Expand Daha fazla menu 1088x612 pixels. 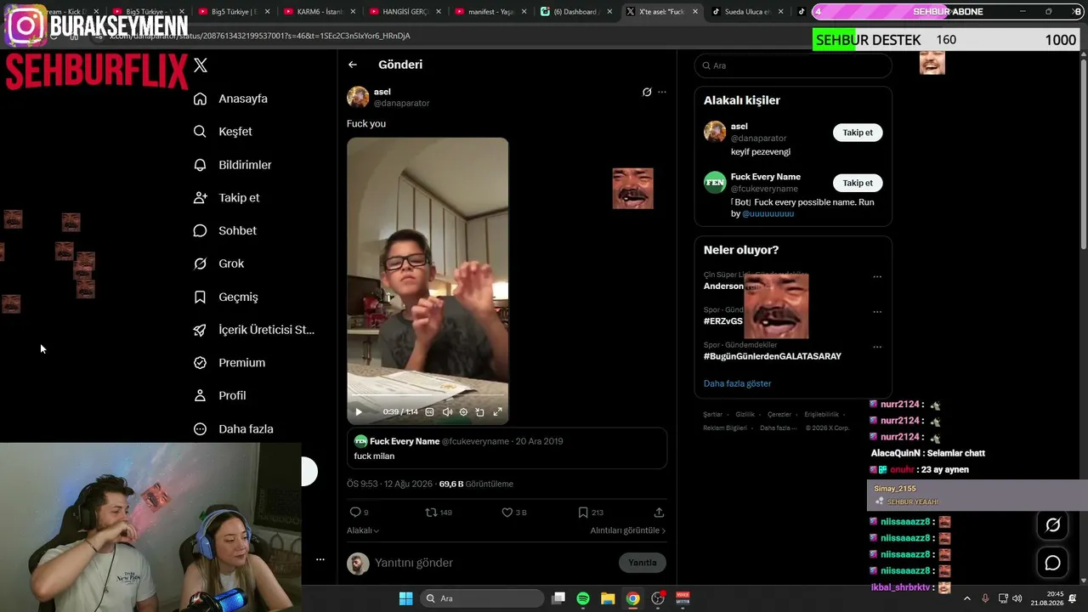click(x=233, y=429)
